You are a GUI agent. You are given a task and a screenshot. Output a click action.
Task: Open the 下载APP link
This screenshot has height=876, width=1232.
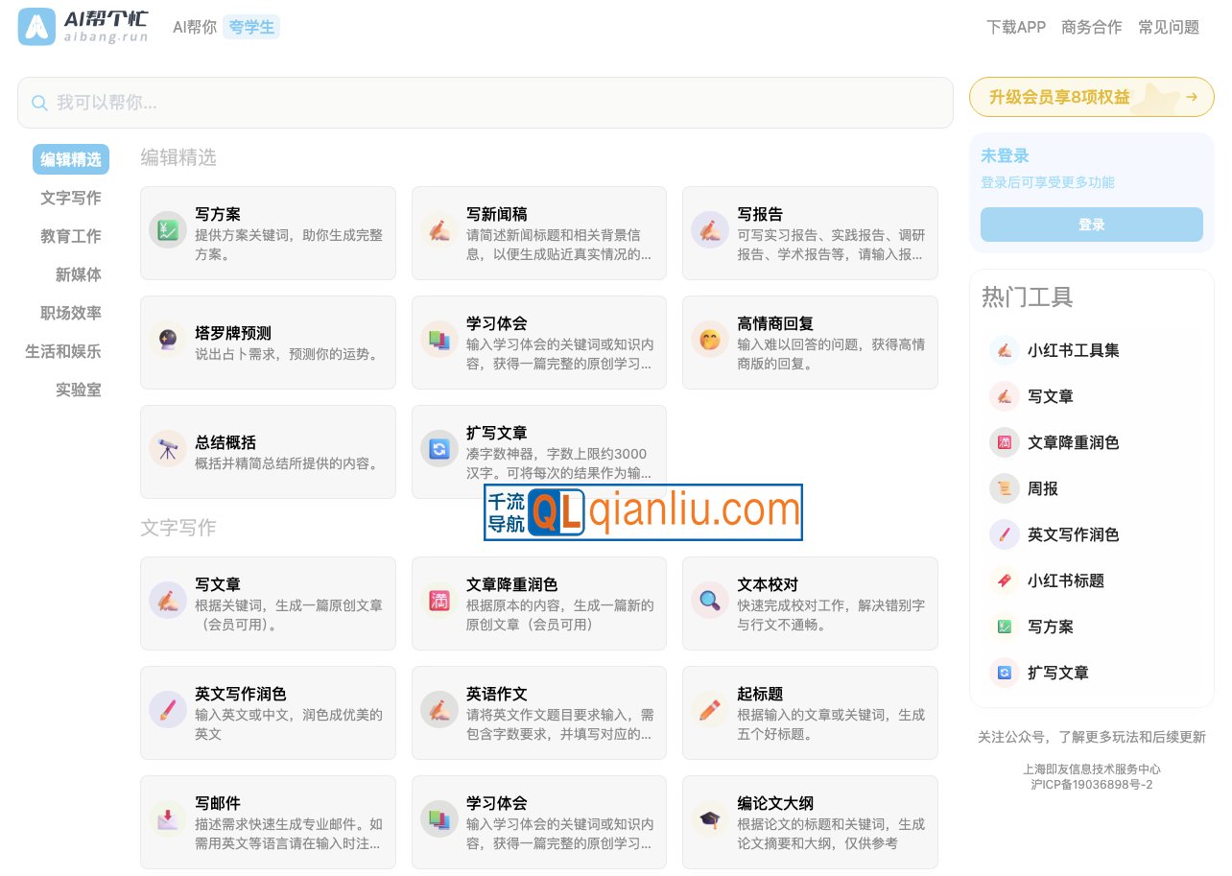(x=1015, y=27)
